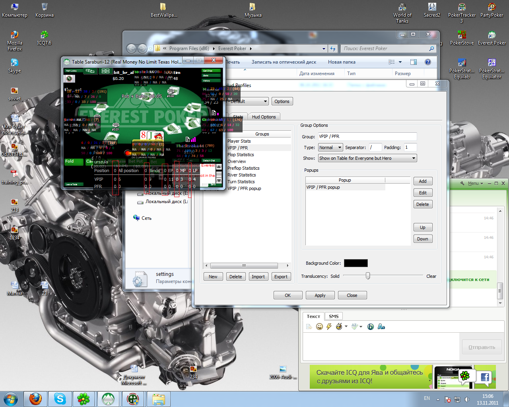Screen dimensions: 509x407
Task: Open the Default profile dropdown
Action: pyautogui.click(x=247, y=101)
